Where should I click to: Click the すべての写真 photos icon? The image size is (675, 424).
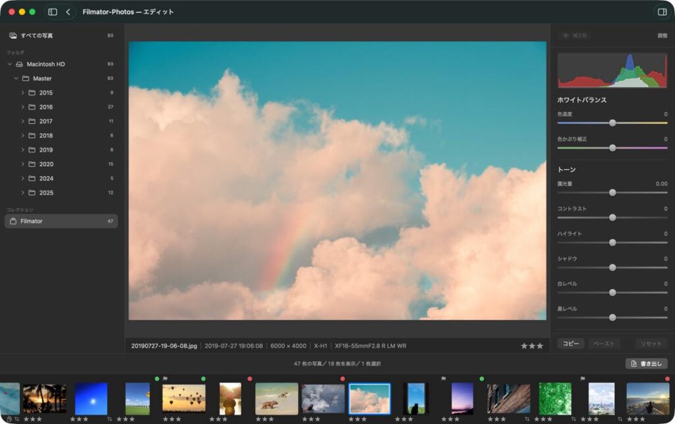(x=13, y=36)
